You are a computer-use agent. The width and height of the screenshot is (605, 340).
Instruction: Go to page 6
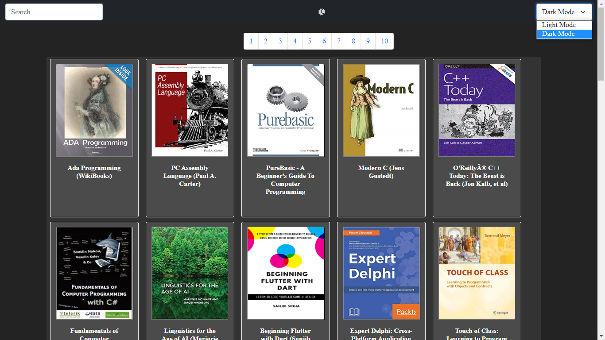pyautogui.click(x=324, y=41)
